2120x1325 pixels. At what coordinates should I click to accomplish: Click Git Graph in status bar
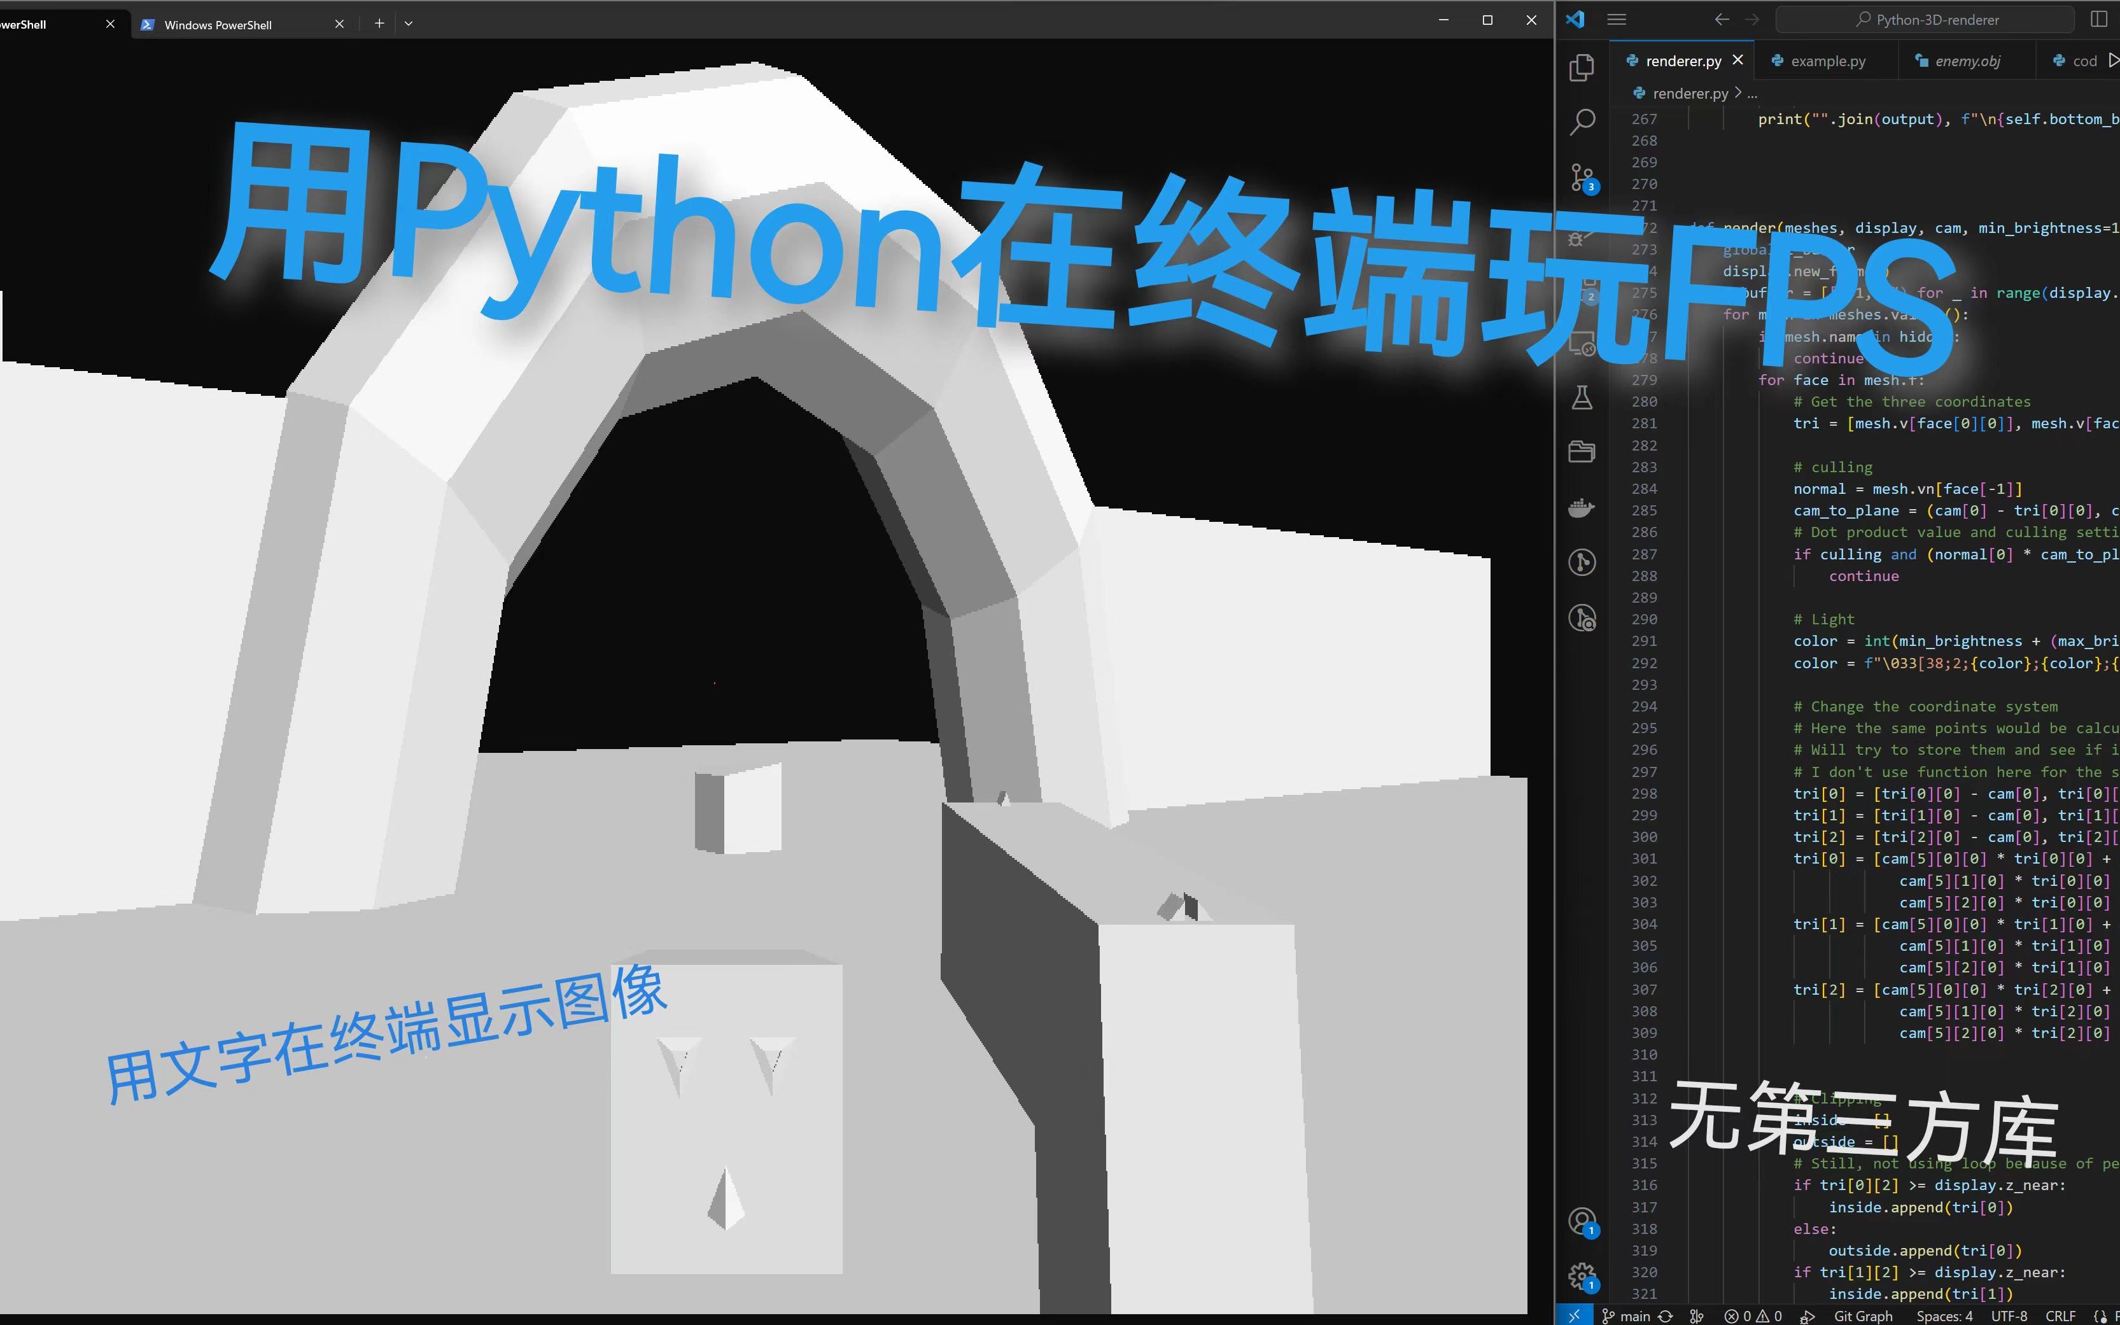coord(1862,1315)
